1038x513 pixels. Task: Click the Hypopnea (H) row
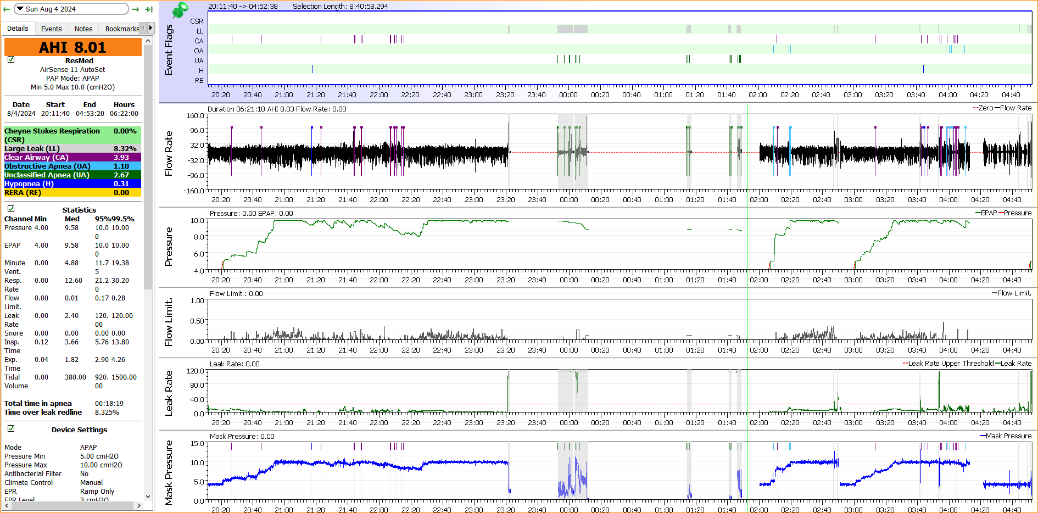pos(72,183)
